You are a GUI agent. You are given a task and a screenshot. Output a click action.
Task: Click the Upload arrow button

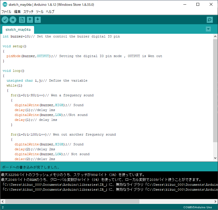[x=13, y=20]
